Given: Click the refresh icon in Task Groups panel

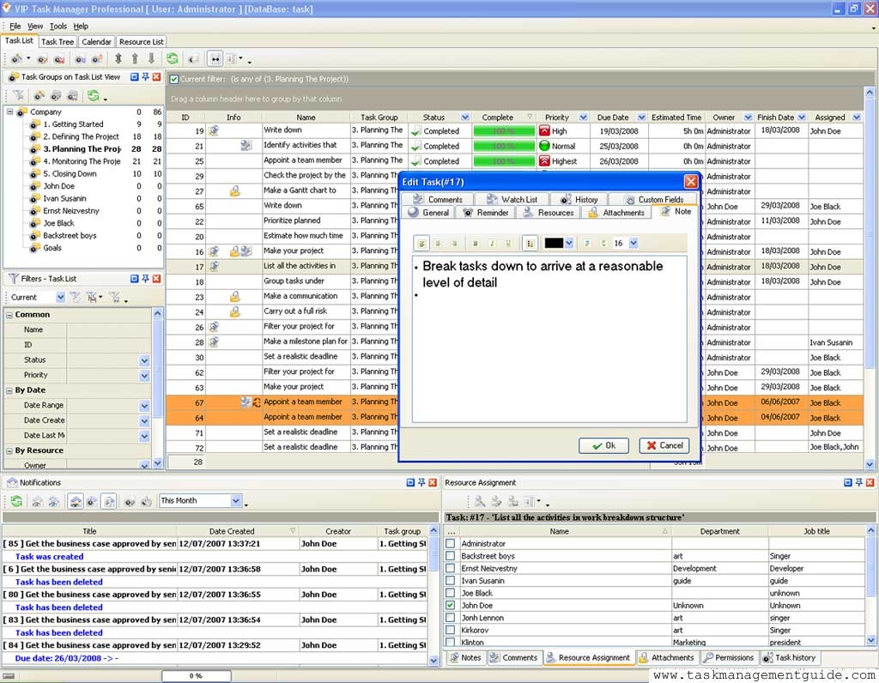Looking at the screenshot, I should coord(93,96).
